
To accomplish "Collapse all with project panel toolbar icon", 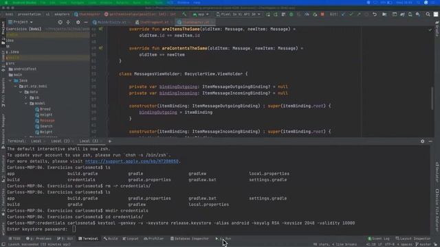I will tap(68, 22).
